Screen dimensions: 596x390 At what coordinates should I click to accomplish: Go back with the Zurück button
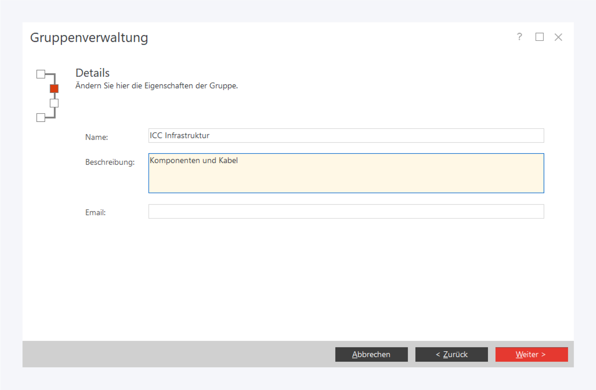click(x=451, y=354)
